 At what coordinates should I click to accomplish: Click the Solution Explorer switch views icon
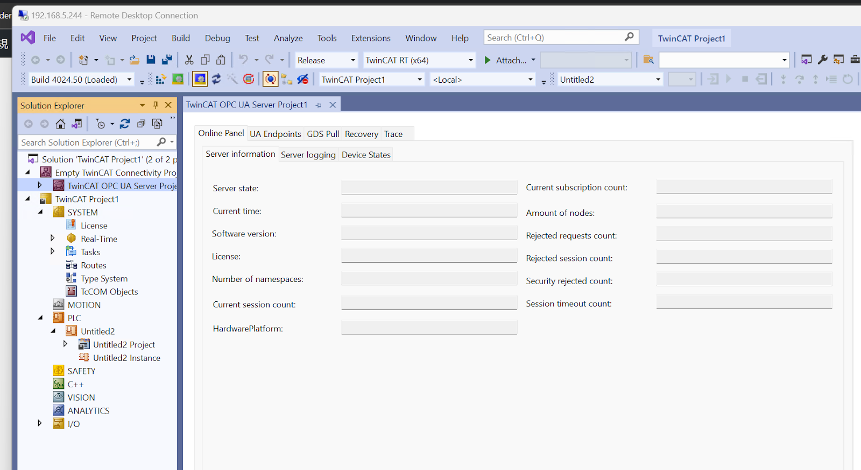pos(77,124)
